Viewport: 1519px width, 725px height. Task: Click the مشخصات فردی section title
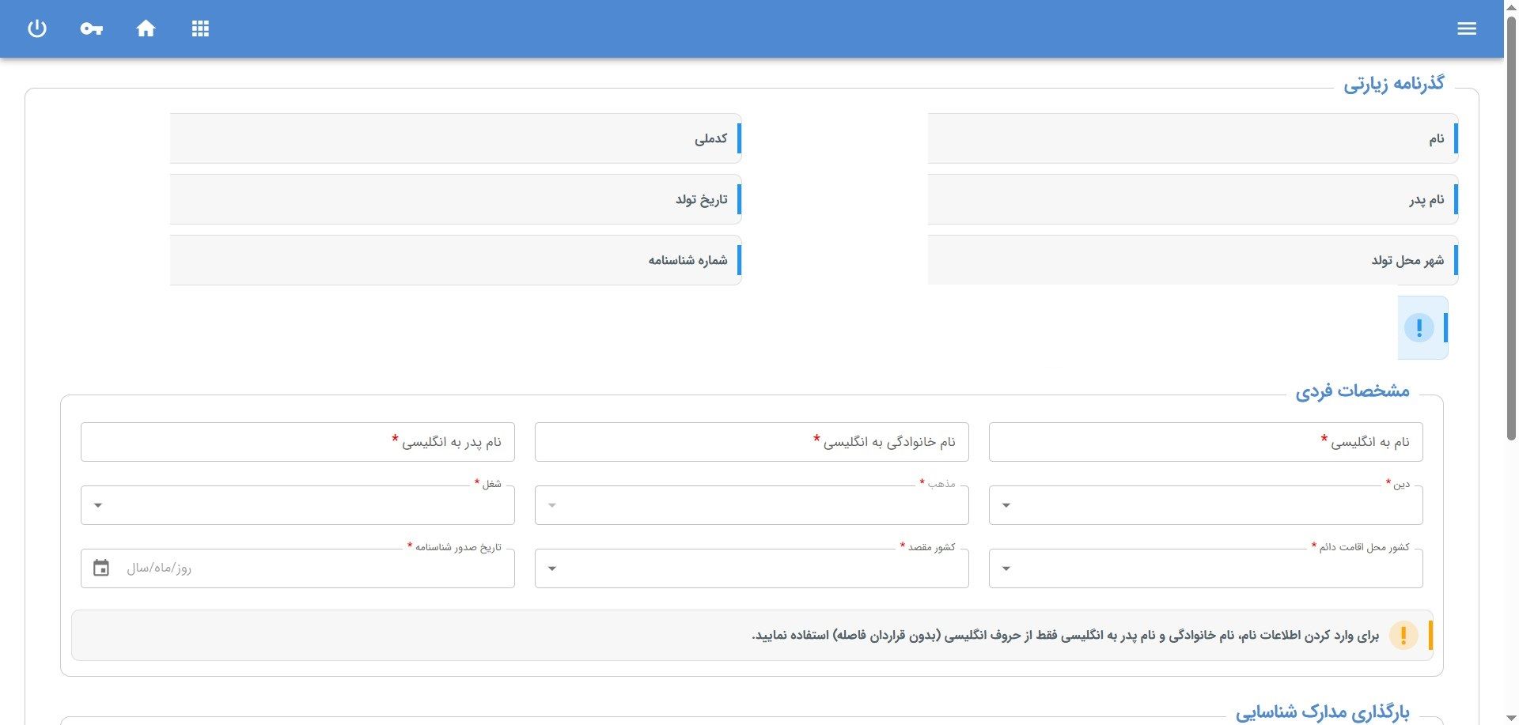coord(1353,391)
